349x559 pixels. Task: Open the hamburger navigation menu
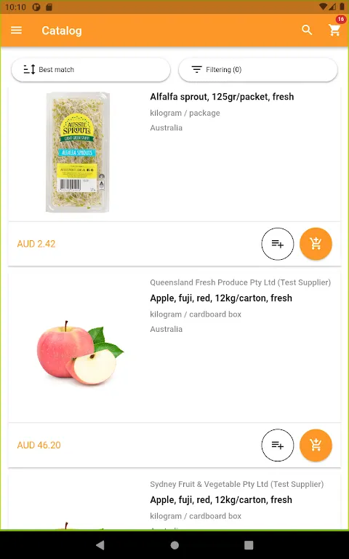click(x=17, y=31)
